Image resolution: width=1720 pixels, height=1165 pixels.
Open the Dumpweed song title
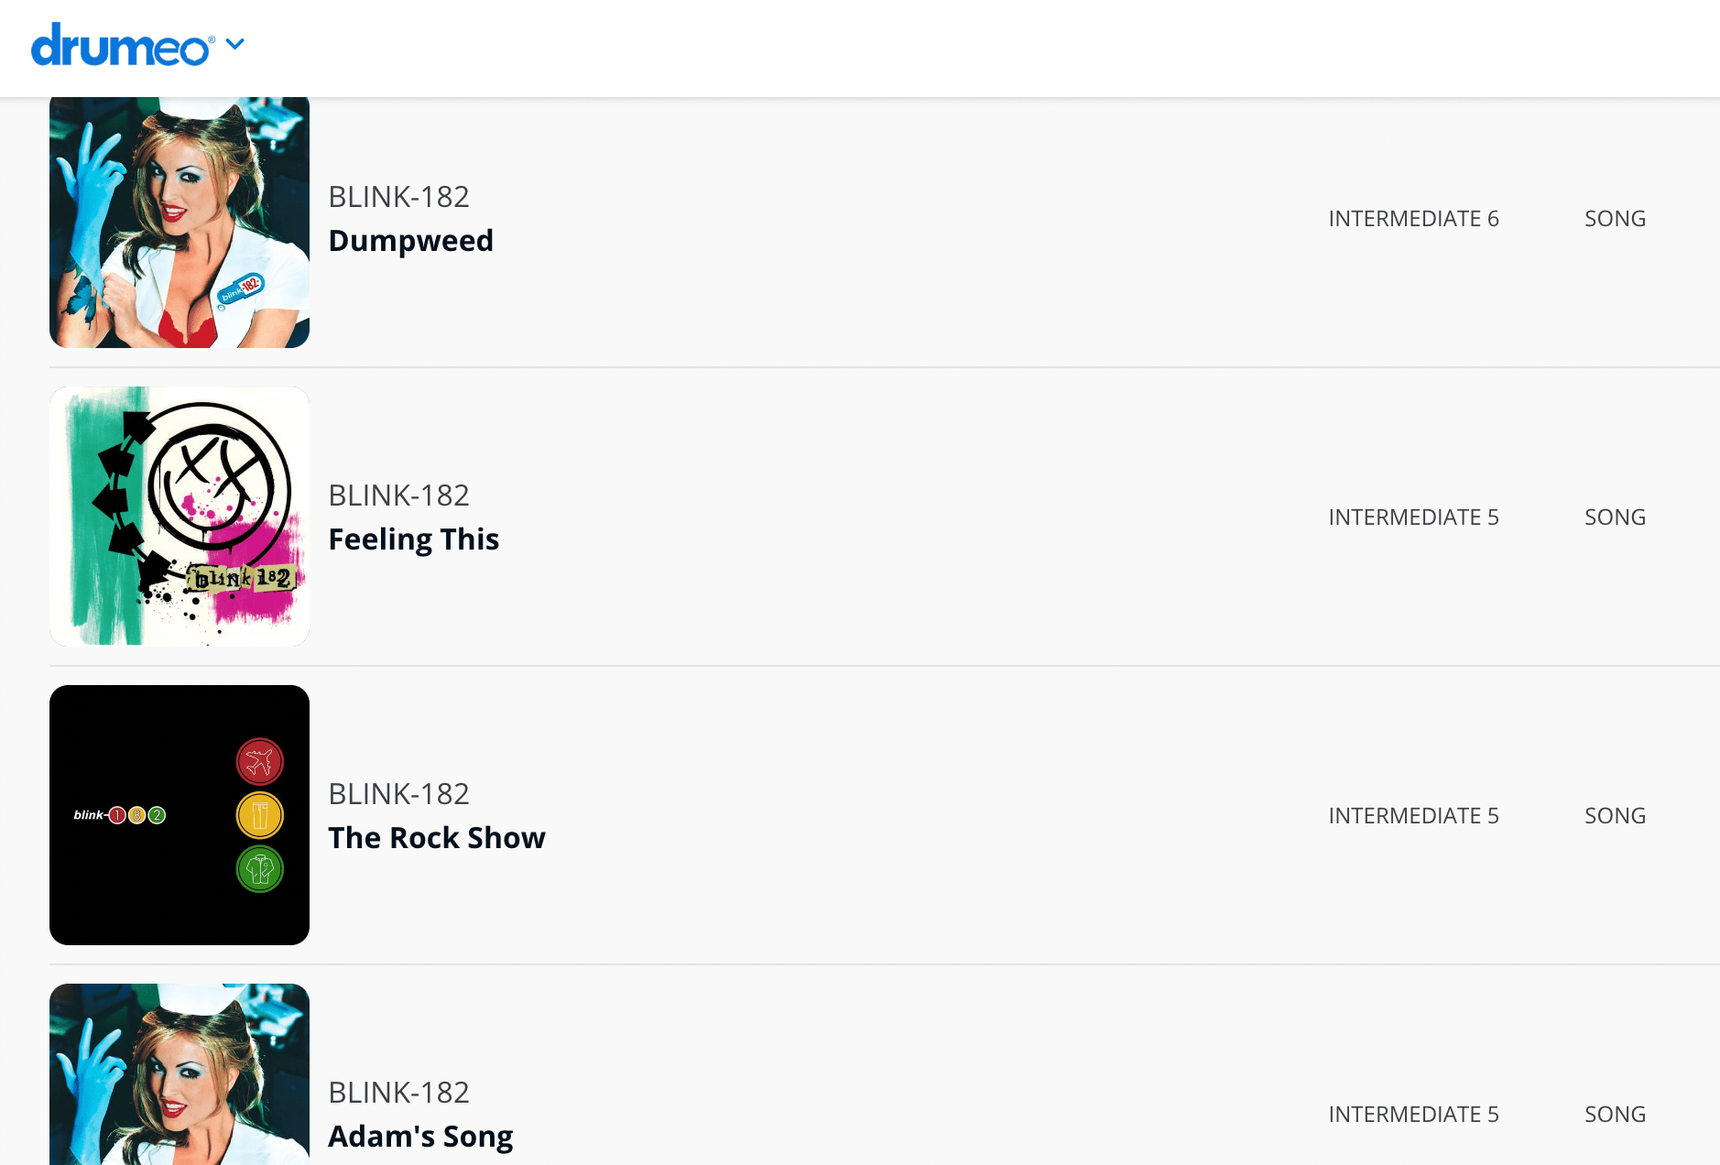410,241
